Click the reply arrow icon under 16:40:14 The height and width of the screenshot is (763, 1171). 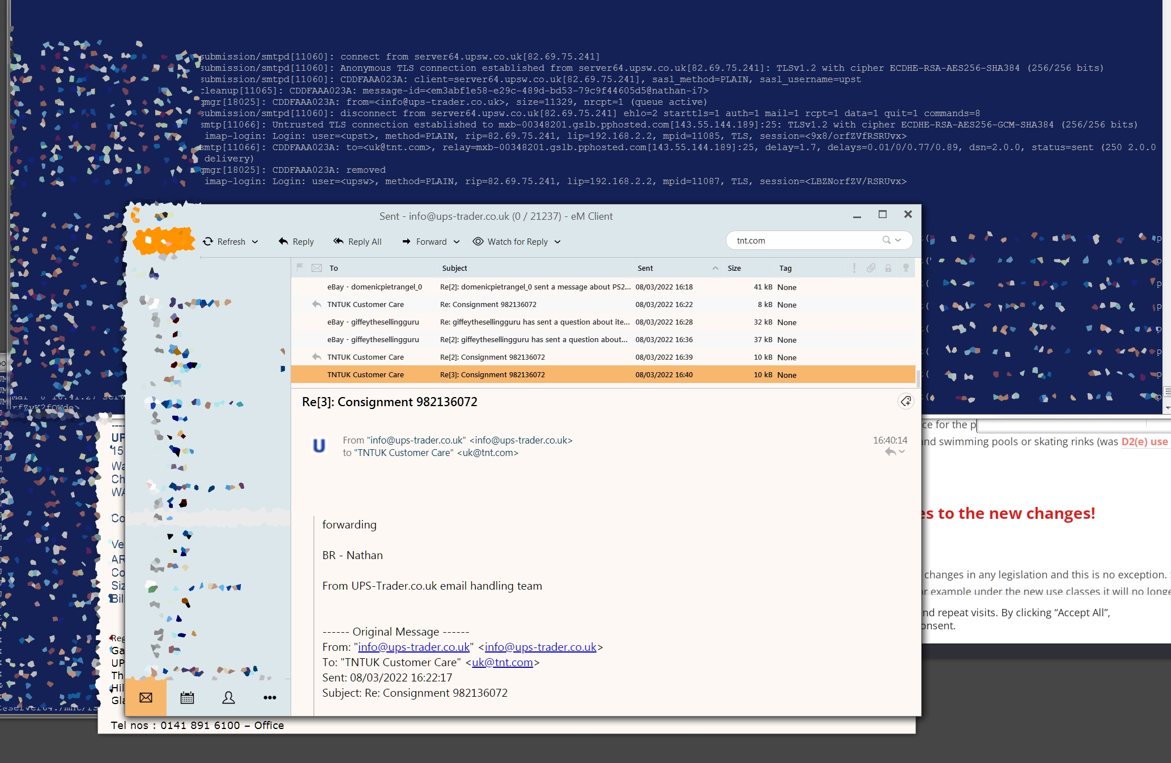click(891, 451)
